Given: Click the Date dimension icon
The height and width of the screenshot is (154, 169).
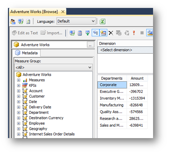Looking at the screenshot, I should (25, 101).
